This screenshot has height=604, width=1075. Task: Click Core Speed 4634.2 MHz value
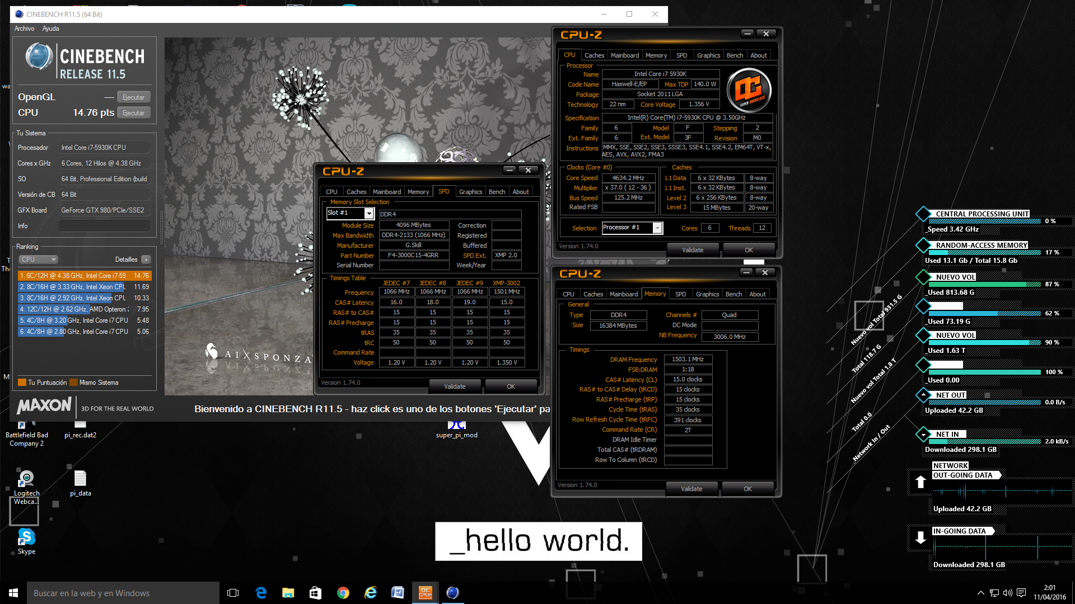click(x=628, y=178)
